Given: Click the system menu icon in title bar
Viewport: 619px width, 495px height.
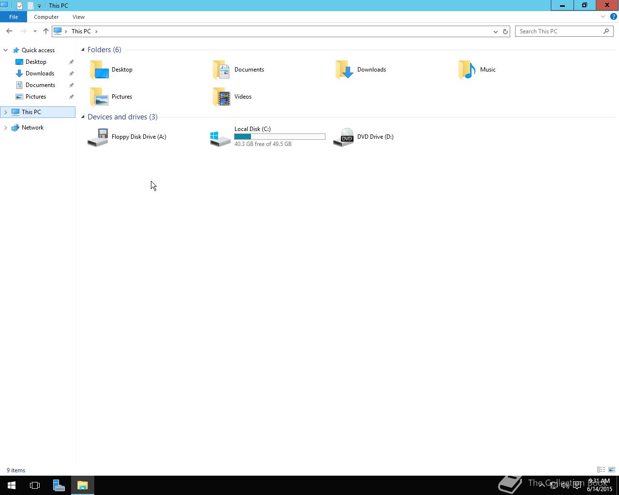Looking at the screenshot, I should 4,5.
